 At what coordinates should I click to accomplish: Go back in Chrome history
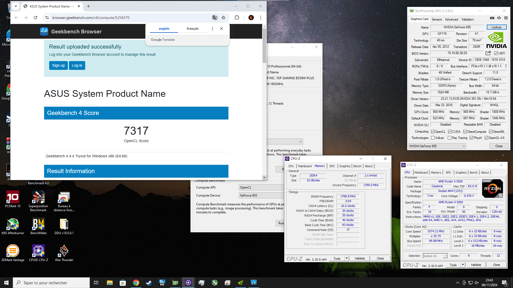pos(17,18)
